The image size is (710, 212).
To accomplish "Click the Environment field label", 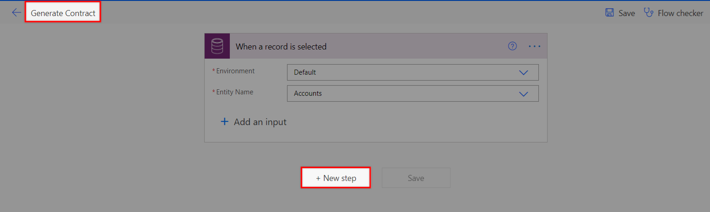I will [235, 71].
